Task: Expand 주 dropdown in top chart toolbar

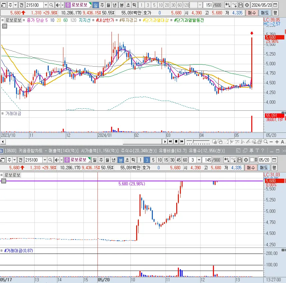Action: pos(15,5)
